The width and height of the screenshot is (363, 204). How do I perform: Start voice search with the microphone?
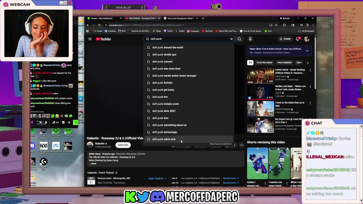pyautogui.click(x=250, y=39)
